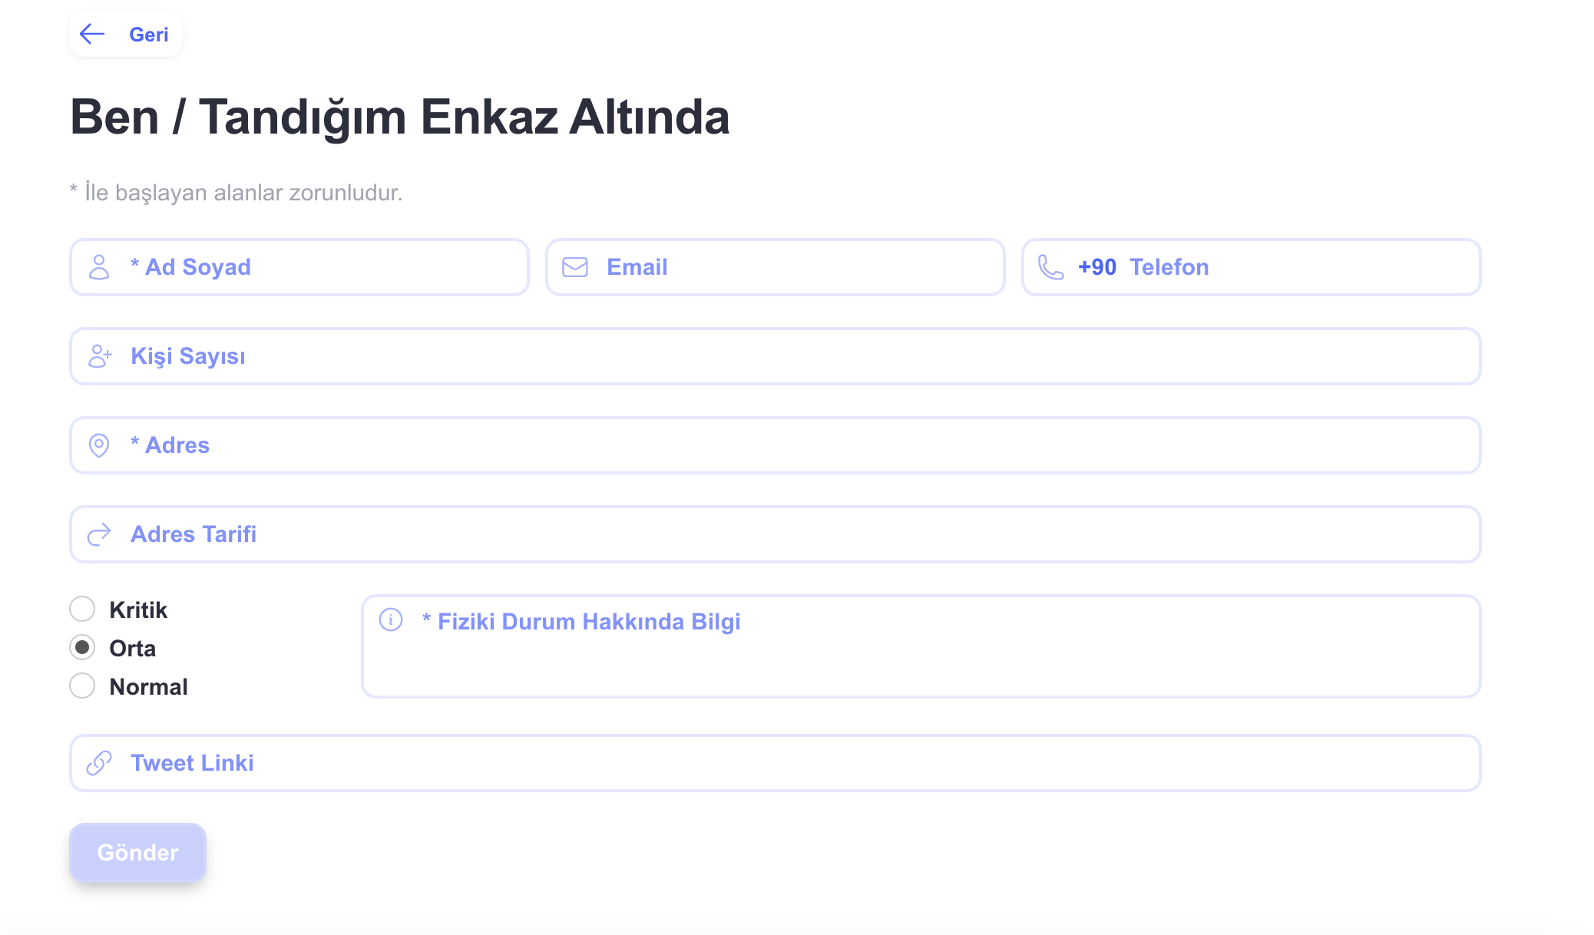
Task: Select the Normal urgency level
Action: [81, 686]
